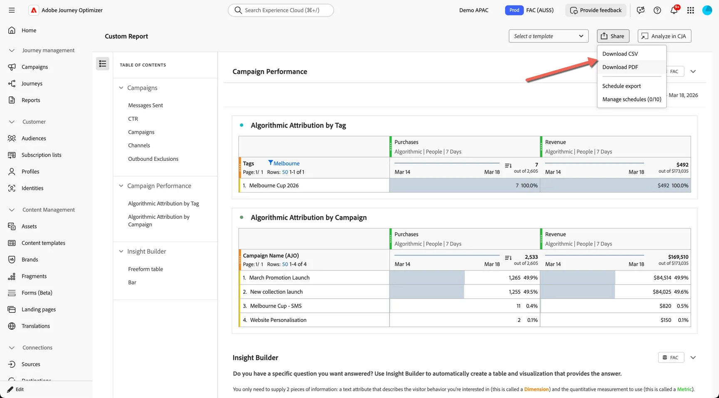Click the Brands icon in sidebar
719x398 pixels.
pos(12,260)
